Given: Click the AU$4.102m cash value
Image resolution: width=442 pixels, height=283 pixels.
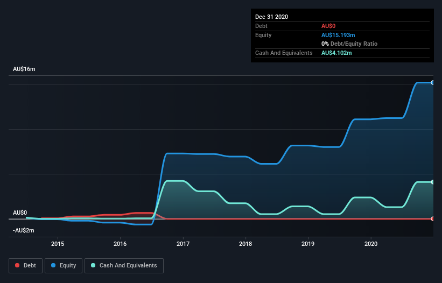Looking at the screenshot, I should (336, 53).
